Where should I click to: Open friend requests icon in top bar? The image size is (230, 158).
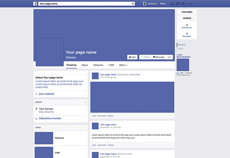(x=173, y=4)
